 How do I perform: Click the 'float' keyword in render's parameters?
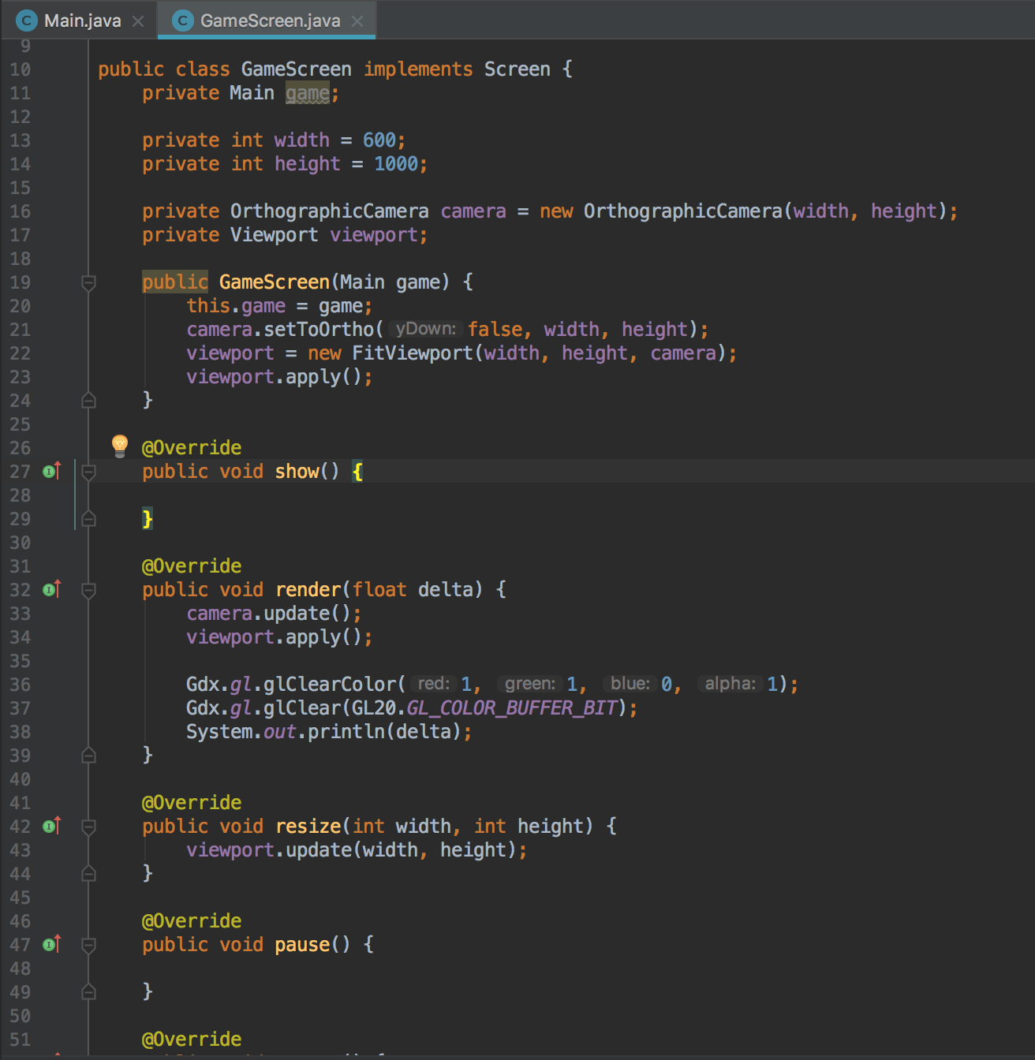[x=379, y=590]
